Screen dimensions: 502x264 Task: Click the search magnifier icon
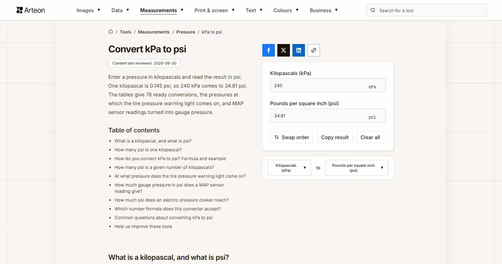click(373, 10)
